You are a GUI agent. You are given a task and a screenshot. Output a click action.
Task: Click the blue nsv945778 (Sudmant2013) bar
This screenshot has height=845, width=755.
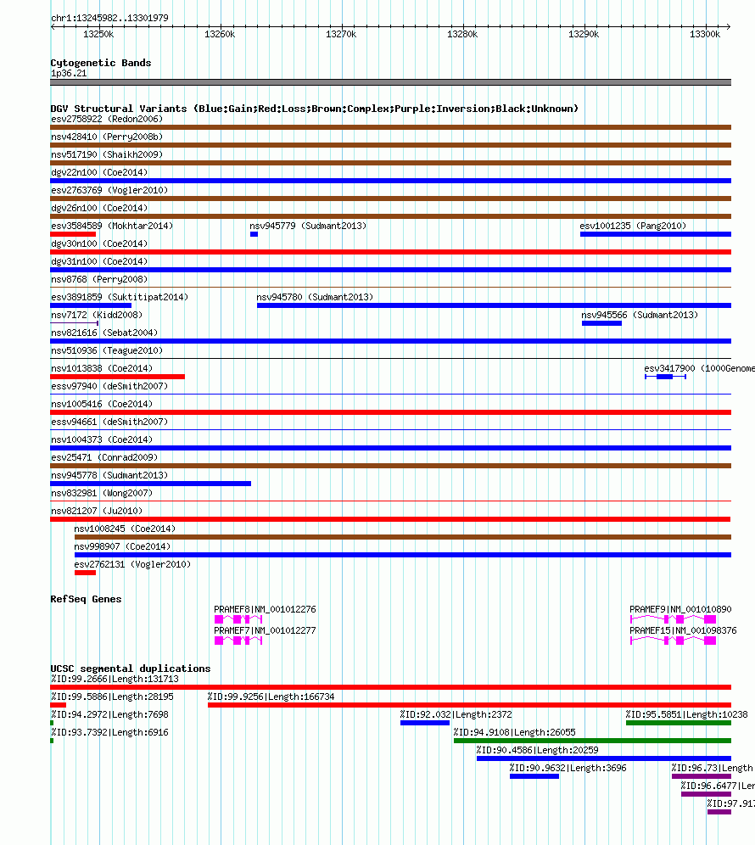150,484
